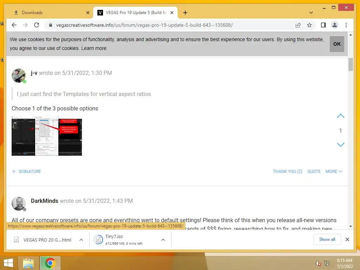Click the post timestamp 5/31/2022, 1:30 PM
The height and width of the screenshot is (270, 360).
(87, 73)
